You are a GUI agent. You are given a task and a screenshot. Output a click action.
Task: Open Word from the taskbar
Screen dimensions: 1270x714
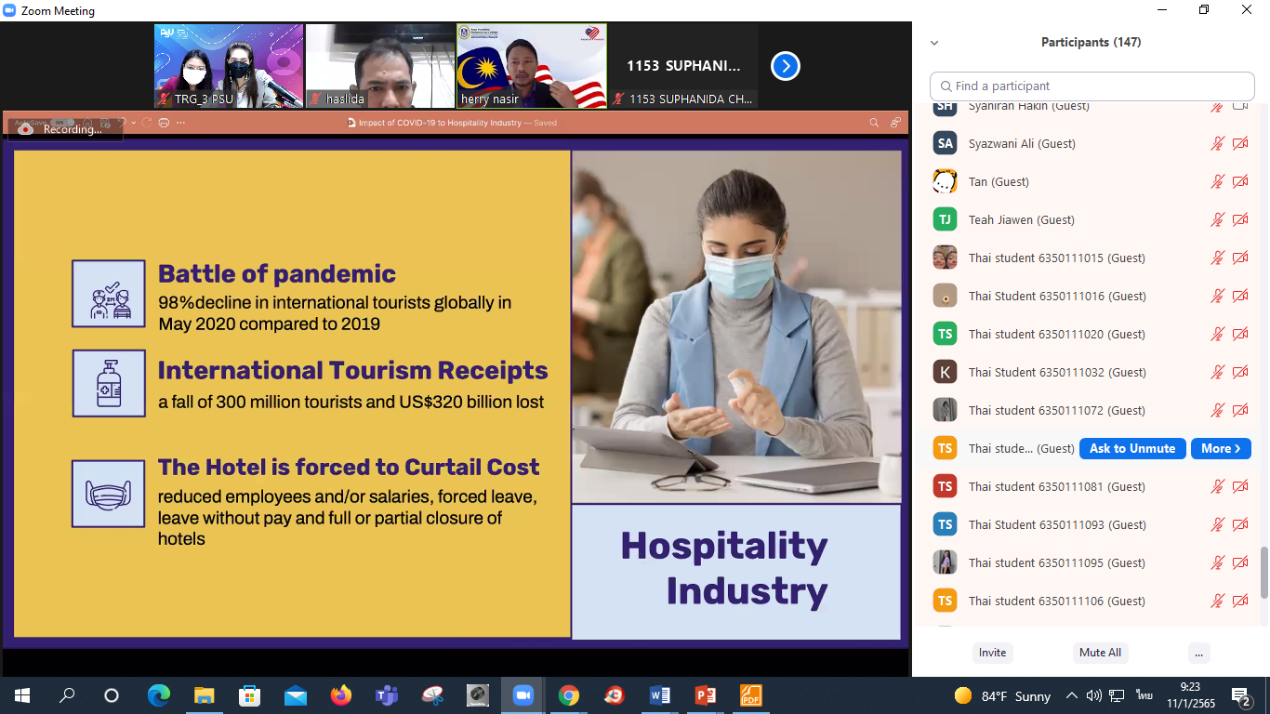point(660,695)
